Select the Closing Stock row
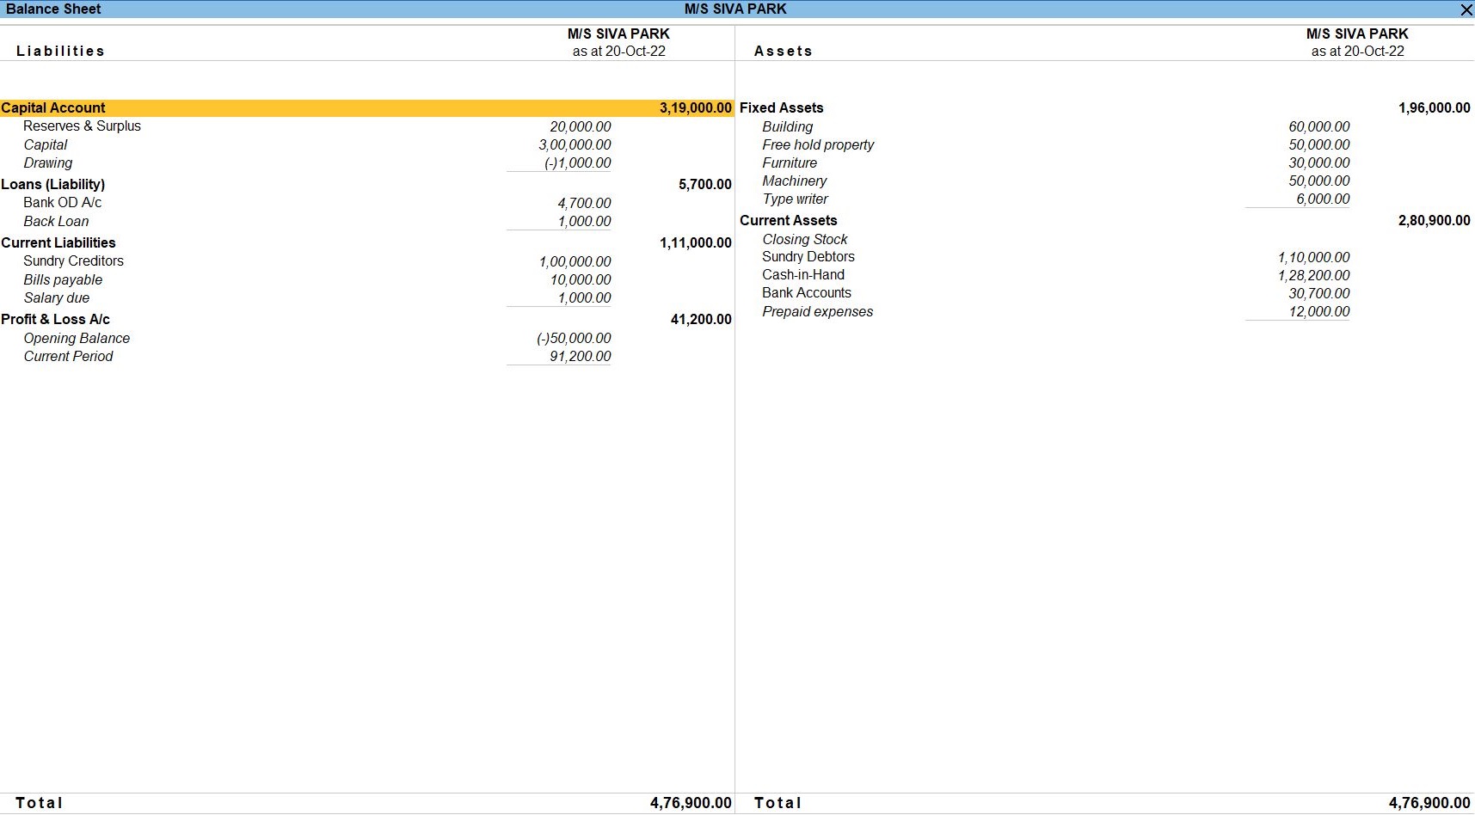 pos(804,239)
